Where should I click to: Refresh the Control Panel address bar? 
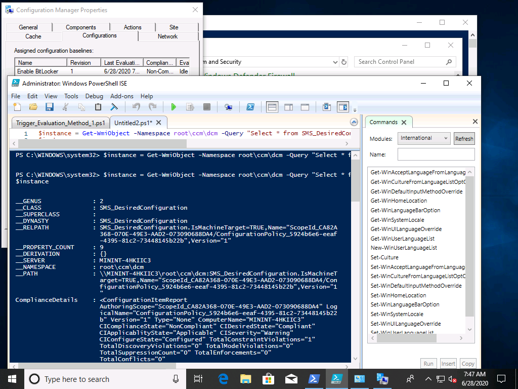point(344,62)
